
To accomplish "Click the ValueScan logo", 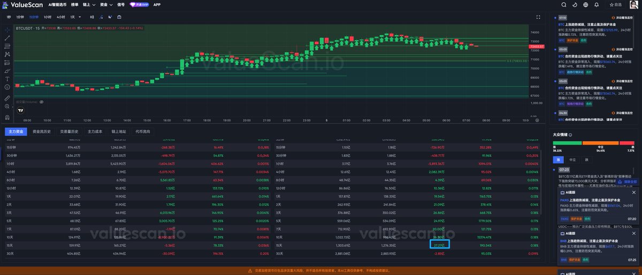I will point(23,4).
